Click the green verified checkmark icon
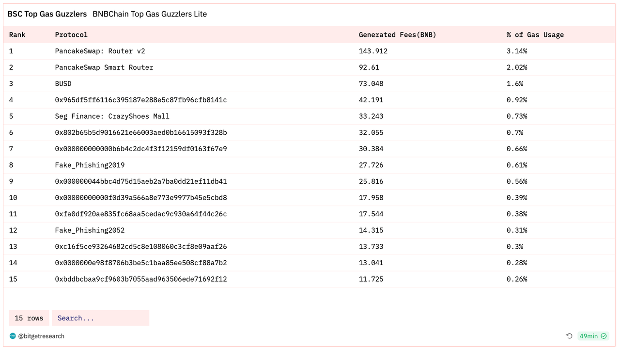620x350 pixels. 604,336
